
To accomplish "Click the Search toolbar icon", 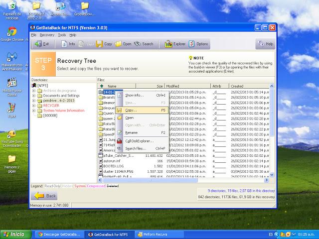I will pos(138,44).
